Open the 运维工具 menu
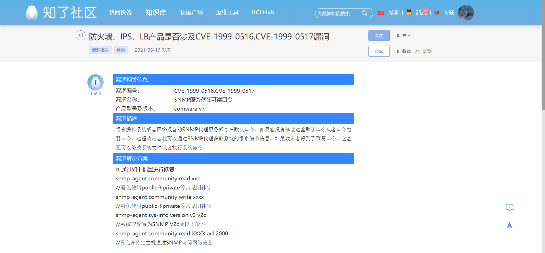The width and height of the screenshot is (545, 253). (x=227, y=12)
